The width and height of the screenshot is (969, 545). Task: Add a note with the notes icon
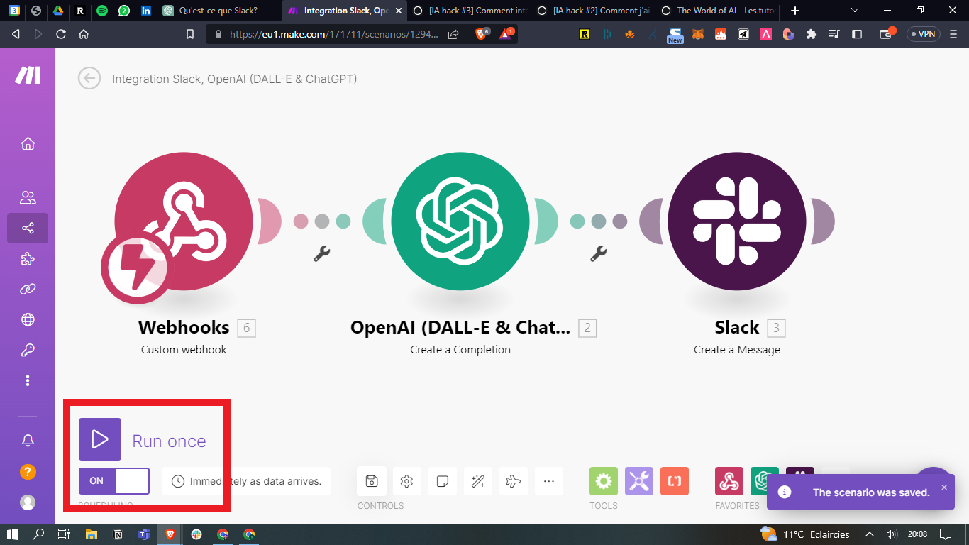point(442,481)
